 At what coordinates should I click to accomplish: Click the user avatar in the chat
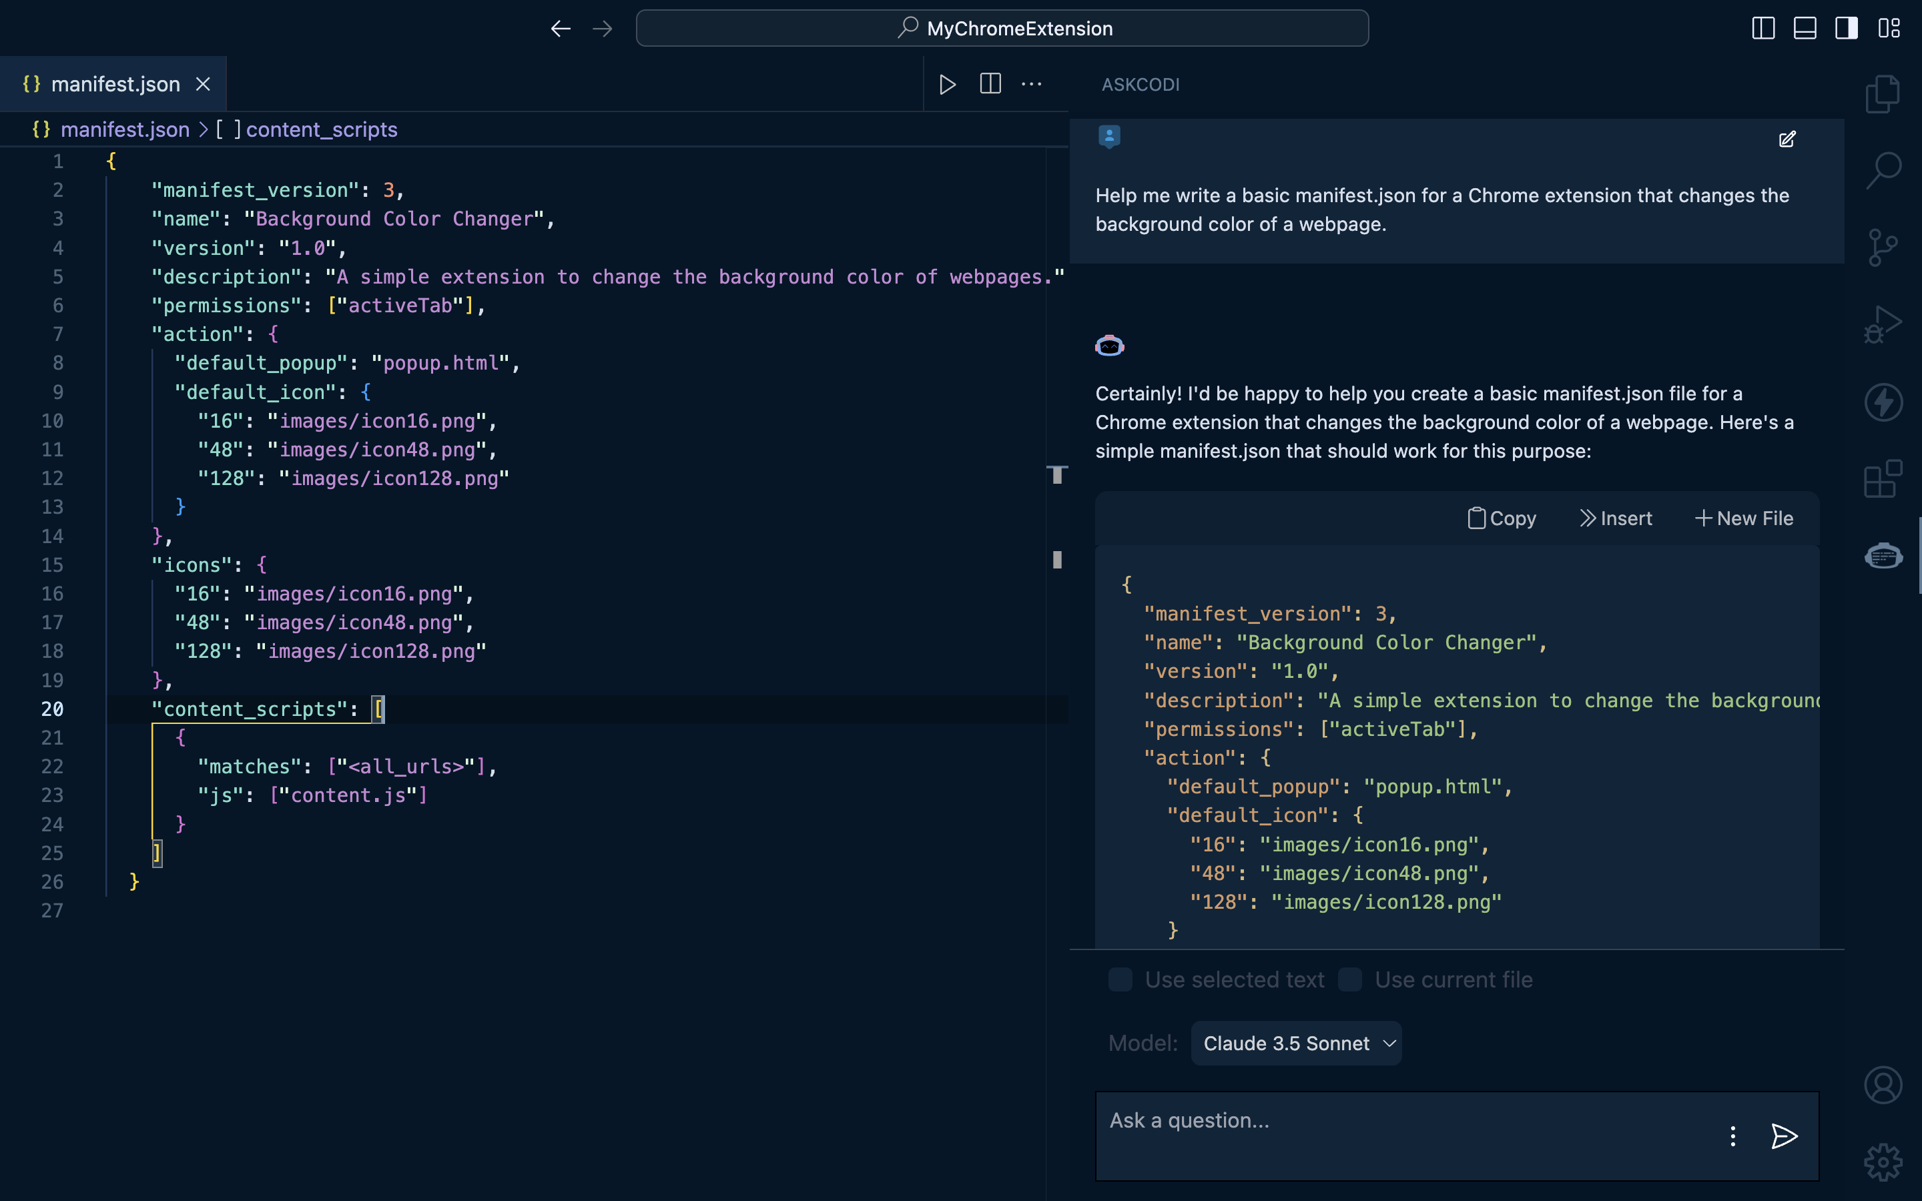[x=1110, y=137]
